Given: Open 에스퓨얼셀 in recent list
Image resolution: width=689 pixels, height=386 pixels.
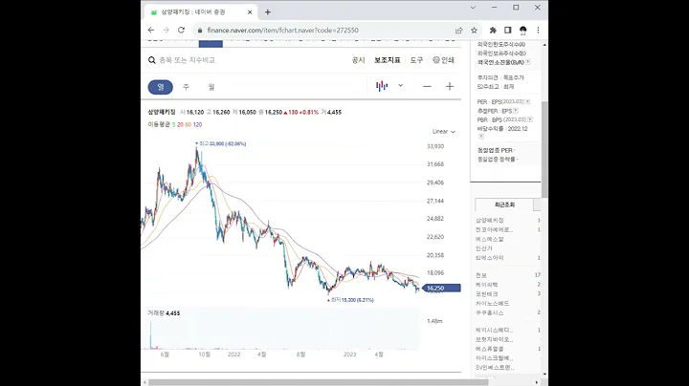Looking at the screenshot, I should [x=490, y=349].
